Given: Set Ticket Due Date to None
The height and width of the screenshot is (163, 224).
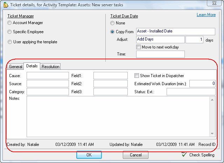Looking at the screenshot, I should (x=112, y=23).
